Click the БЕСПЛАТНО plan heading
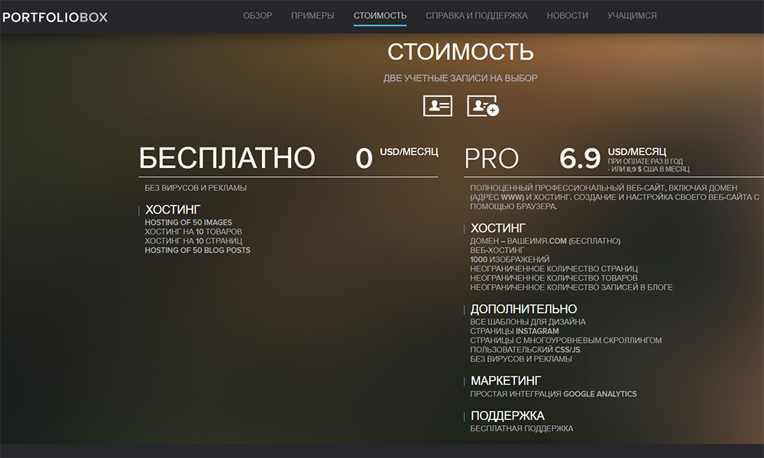Image resolution: width=764 pixels, height=458 pixels. coord(227,158)
